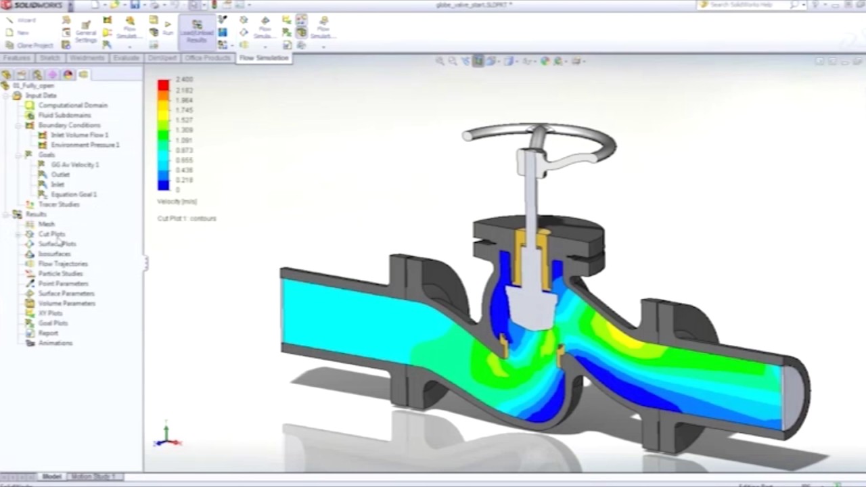Screen dimensions: 866x487
Task: Select Fluid Subdomains in the tree
Action: click(64, 116)
